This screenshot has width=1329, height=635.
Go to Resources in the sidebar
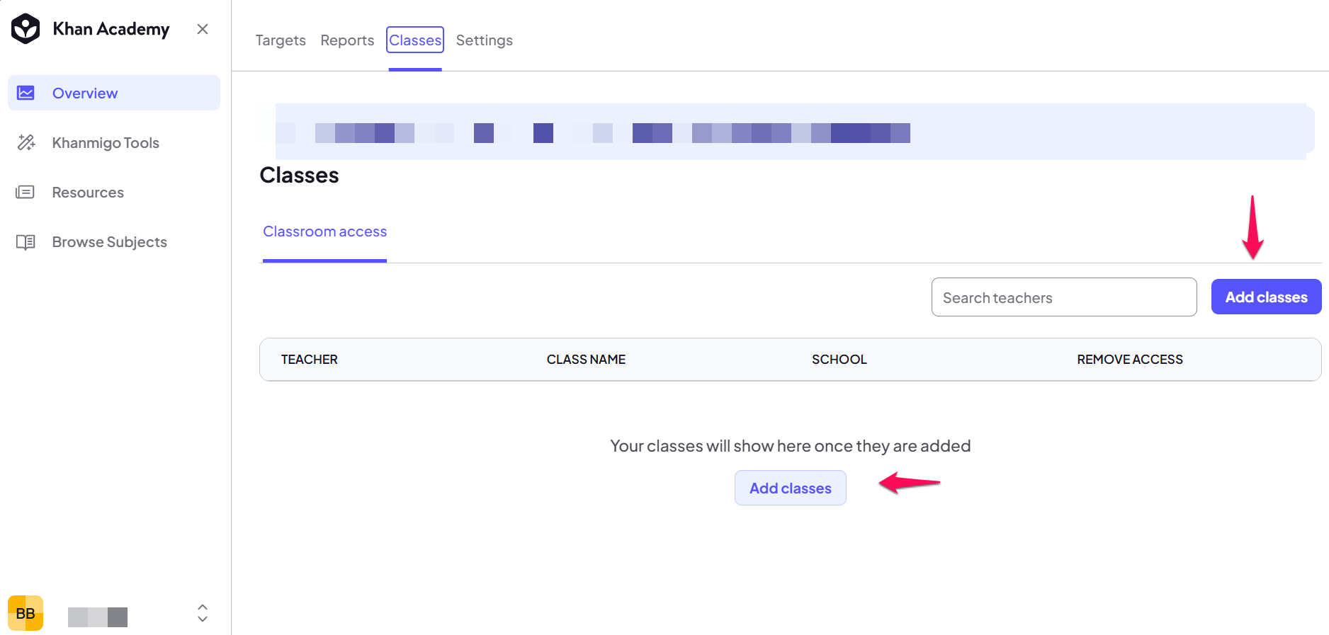click(x=114, y=192)
